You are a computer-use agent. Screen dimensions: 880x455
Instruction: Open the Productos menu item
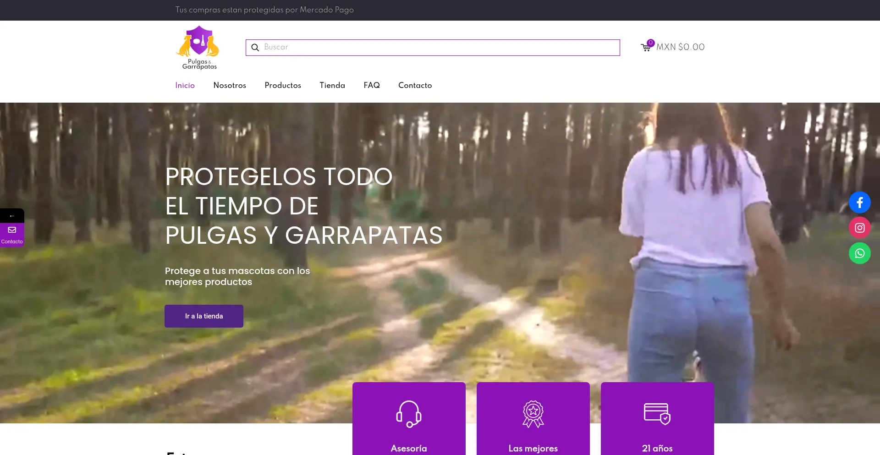click(x=283, y=85)
